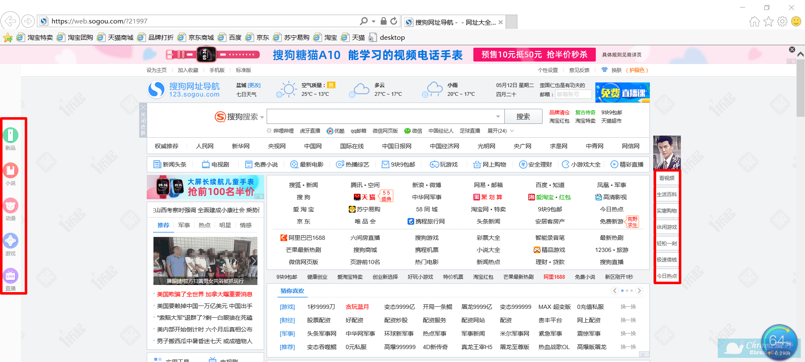This screenshot has height=362, width=805.
Task: Select the 军事 news tab
Action: [x=184, y=225]
